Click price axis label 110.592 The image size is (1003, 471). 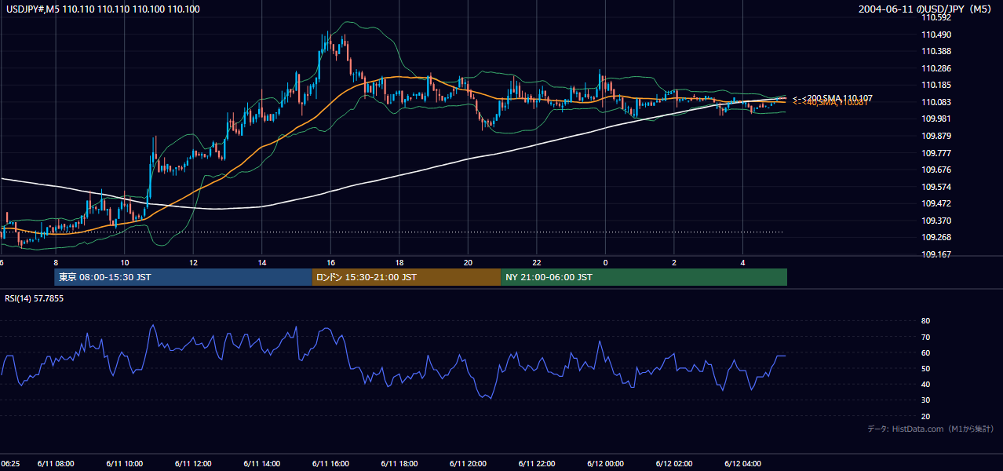[x=936, y=17]
